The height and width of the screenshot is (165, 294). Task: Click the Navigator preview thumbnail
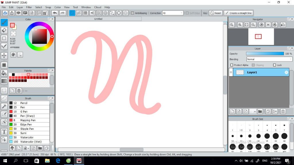pyautogui.click(x=261, y=37)
